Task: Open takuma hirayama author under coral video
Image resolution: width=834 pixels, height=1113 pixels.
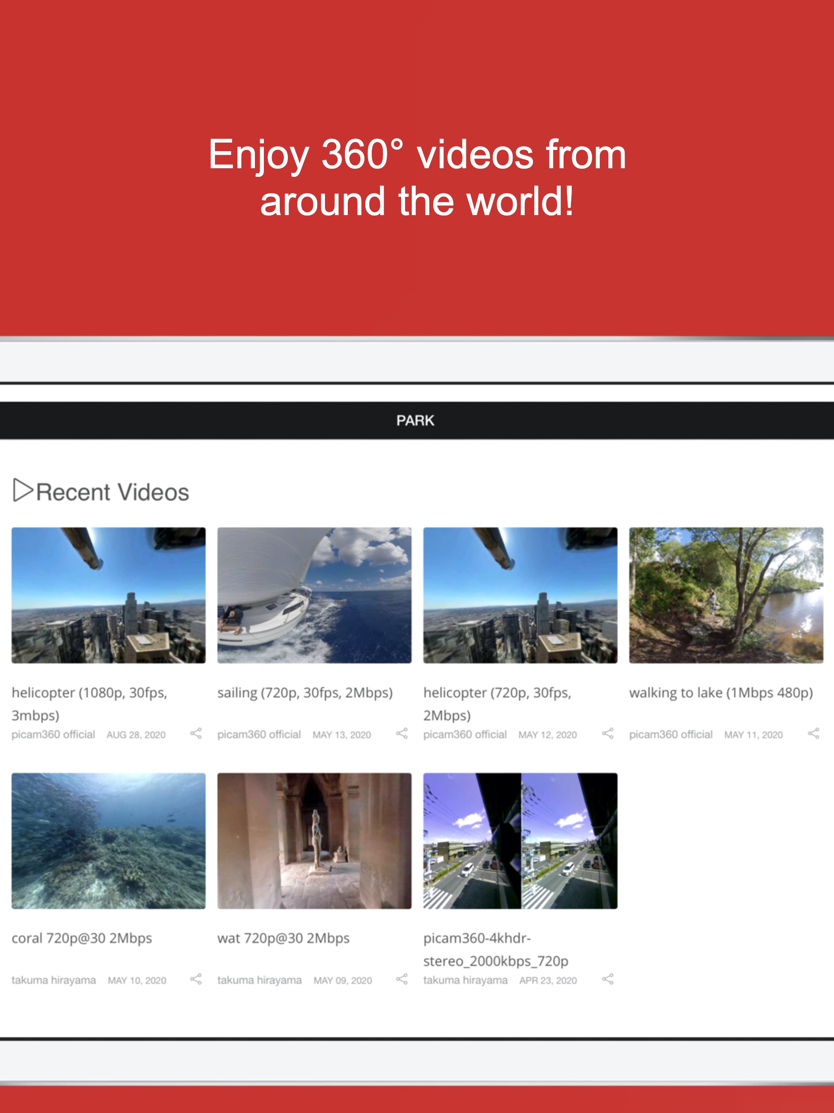Action: click(54, 980)
